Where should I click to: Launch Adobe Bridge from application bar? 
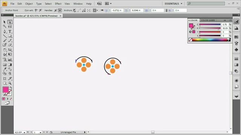point(99,3)
